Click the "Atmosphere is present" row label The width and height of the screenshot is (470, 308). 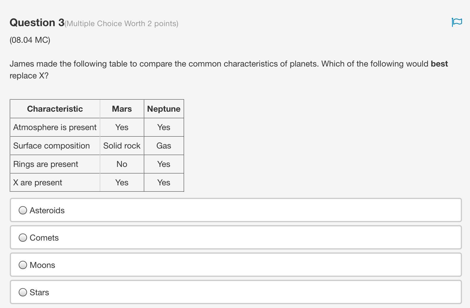[x=55, y=127]
